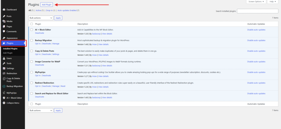Click the Description column header at top
The width and height of the screenshot is (281, 129).
pos(83,24)
